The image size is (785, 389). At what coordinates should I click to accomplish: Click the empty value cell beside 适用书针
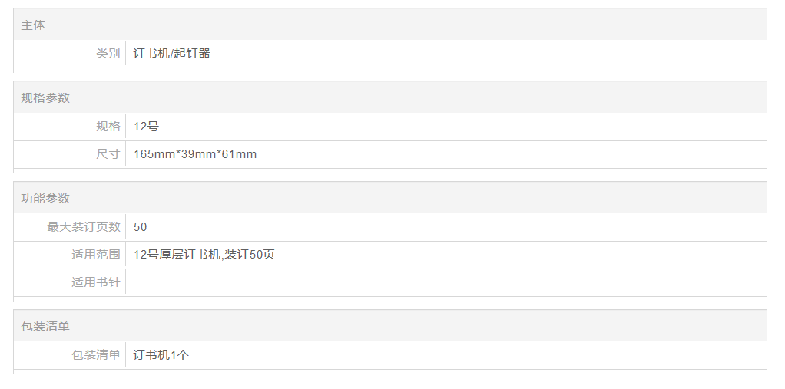coord(445,282)
